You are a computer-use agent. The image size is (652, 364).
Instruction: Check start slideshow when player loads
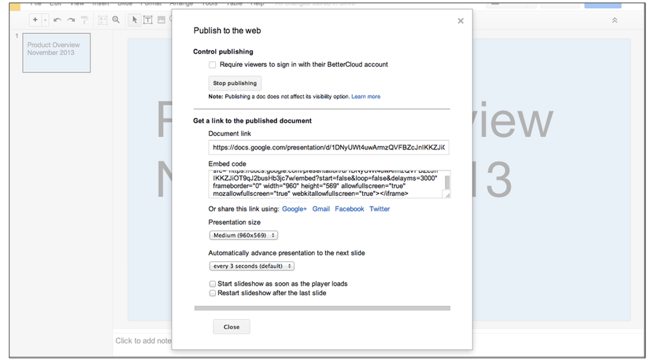coord(213,284)
